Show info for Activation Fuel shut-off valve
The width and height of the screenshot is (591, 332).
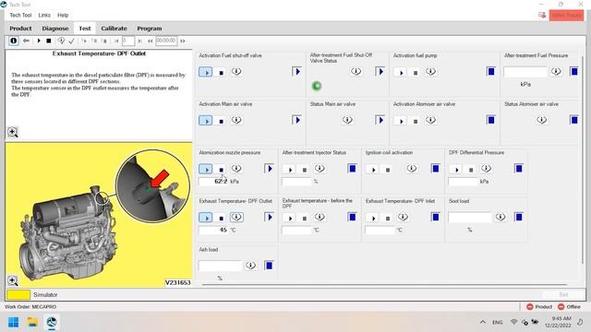pos(236,71)
